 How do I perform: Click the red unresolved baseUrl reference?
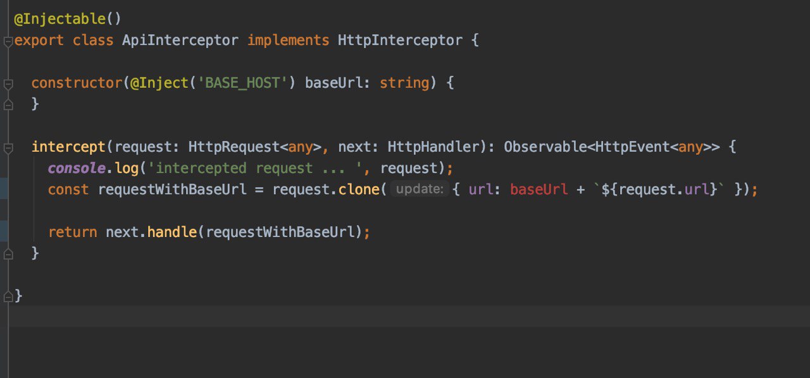click(539, 189)
